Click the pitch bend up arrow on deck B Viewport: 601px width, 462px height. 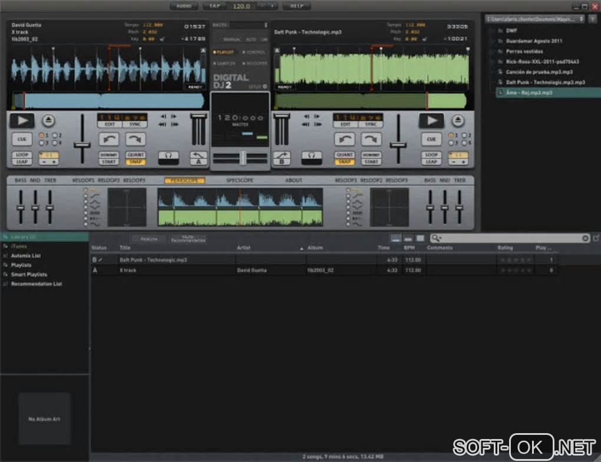371,139
